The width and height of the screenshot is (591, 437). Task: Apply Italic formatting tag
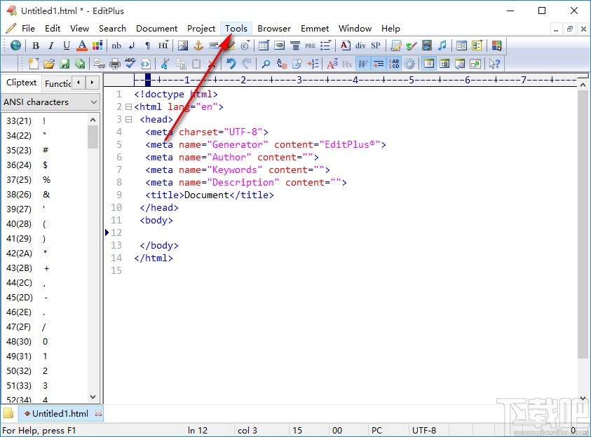click(x=51, y=46)
